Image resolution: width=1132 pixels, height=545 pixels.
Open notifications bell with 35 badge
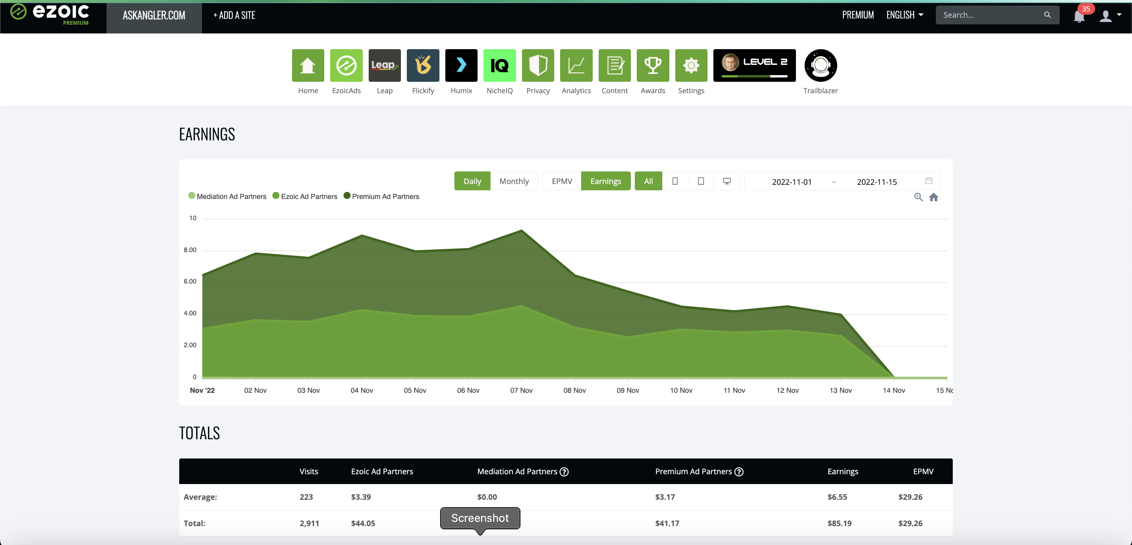[x=1079, y=16]
